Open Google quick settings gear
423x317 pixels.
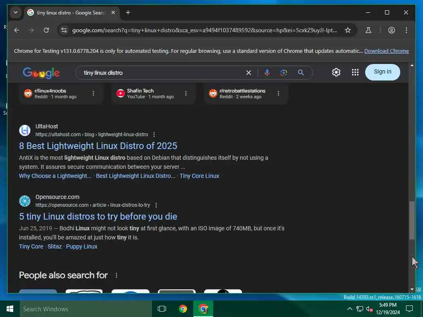[336, 72]
